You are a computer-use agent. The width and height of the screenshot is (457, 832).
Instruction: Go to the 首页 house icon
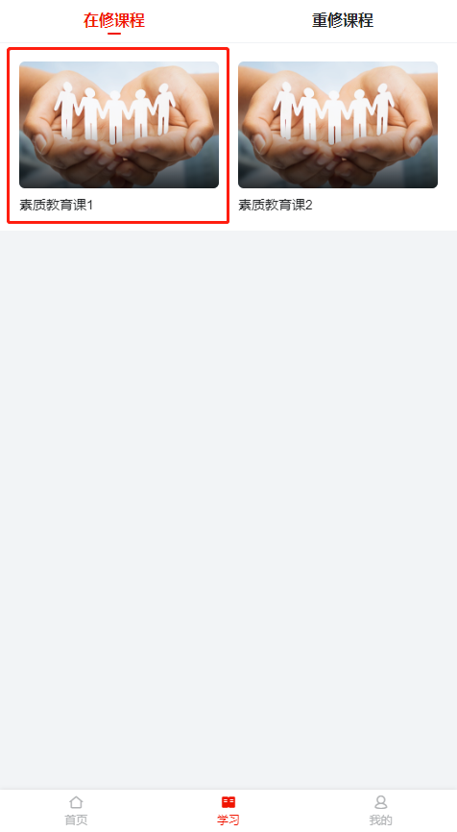[76, 802]
